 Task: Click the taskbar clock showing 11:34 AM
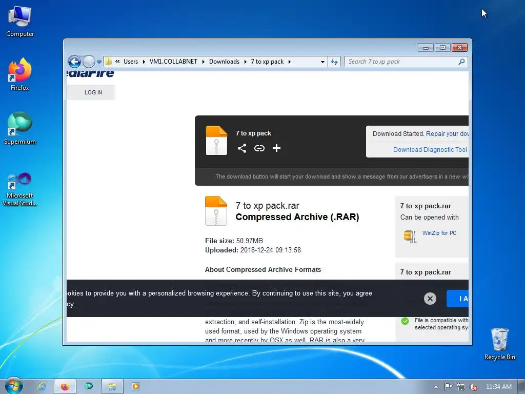point(498,387)
